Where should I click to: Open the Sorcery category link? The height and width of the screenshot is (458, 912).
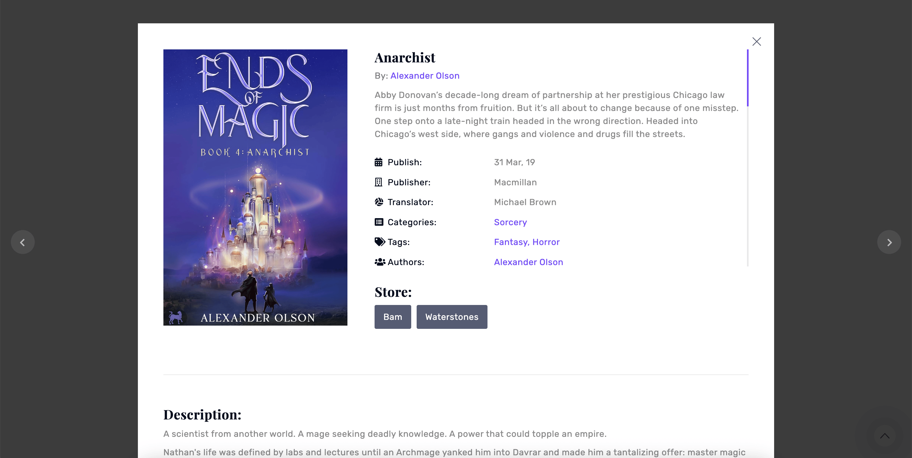(x=510, y=222)
